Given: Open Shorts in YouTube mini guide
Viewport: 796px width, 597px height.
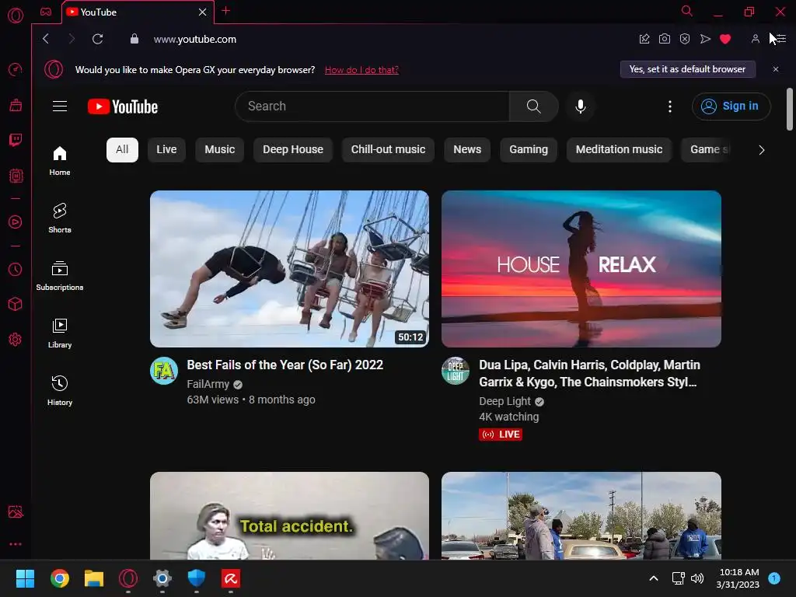Looking at the screenshot, I should [x=60, y=218].
